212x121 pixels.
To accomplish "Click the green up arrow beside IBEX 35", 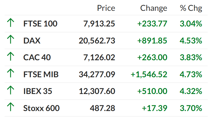I will click(x=11, y=90).
